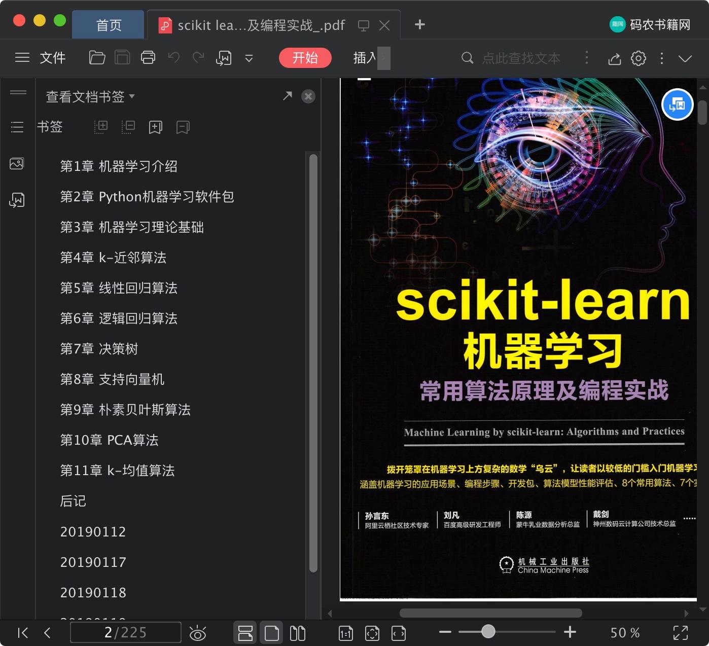Collapse all bookmarks icon
Viewport: 709px width, 646px height.
pos(128,127)
